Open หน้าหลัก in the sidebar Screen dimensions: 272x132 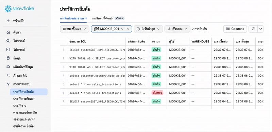(x=19, y=21)
